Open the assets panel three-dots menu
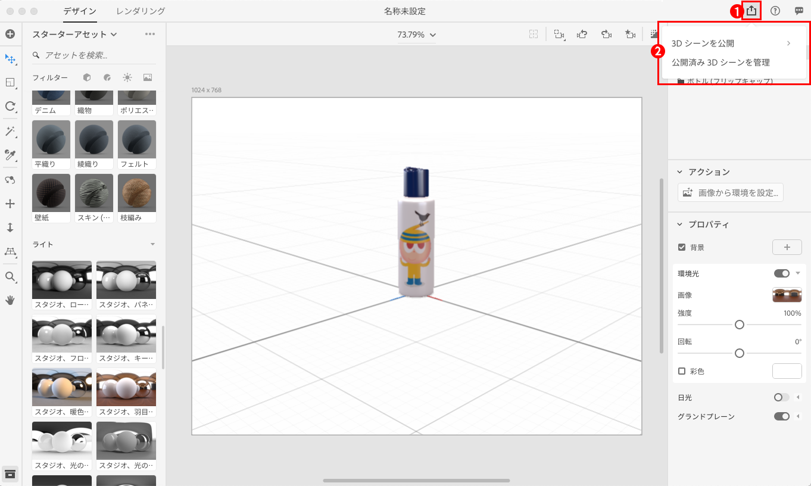This screenshot has height=486, width=811. coord(150,34)
